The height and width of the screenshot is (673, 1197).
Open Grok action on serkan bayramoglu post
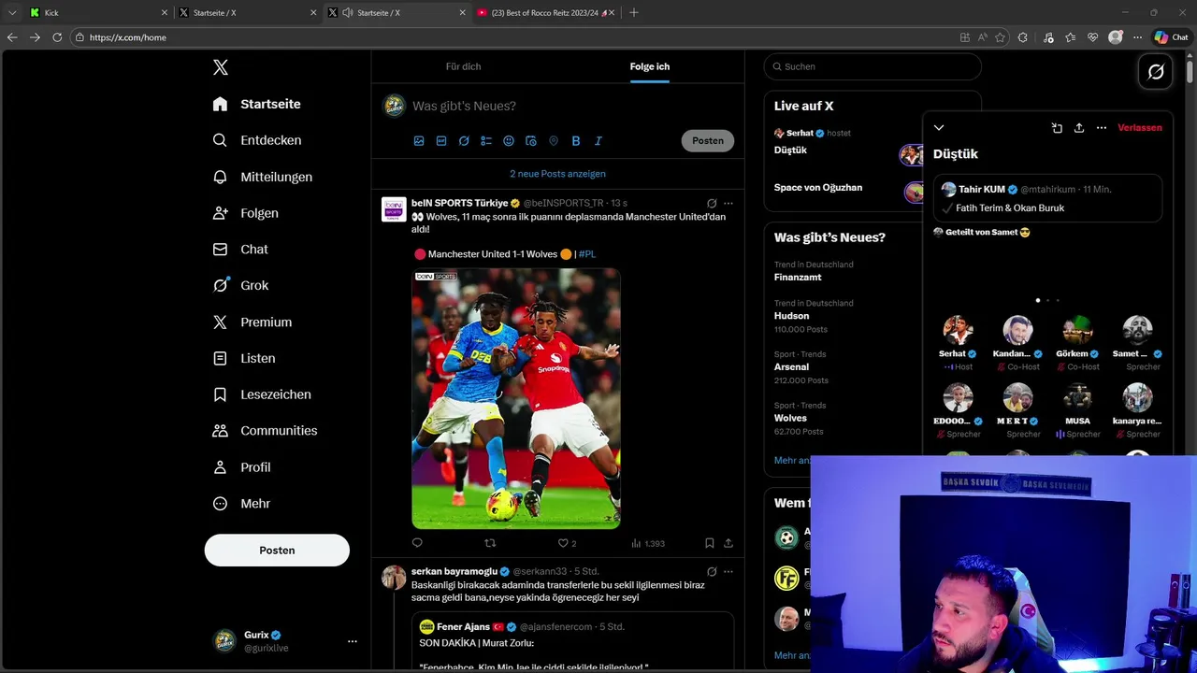[712, 571]
